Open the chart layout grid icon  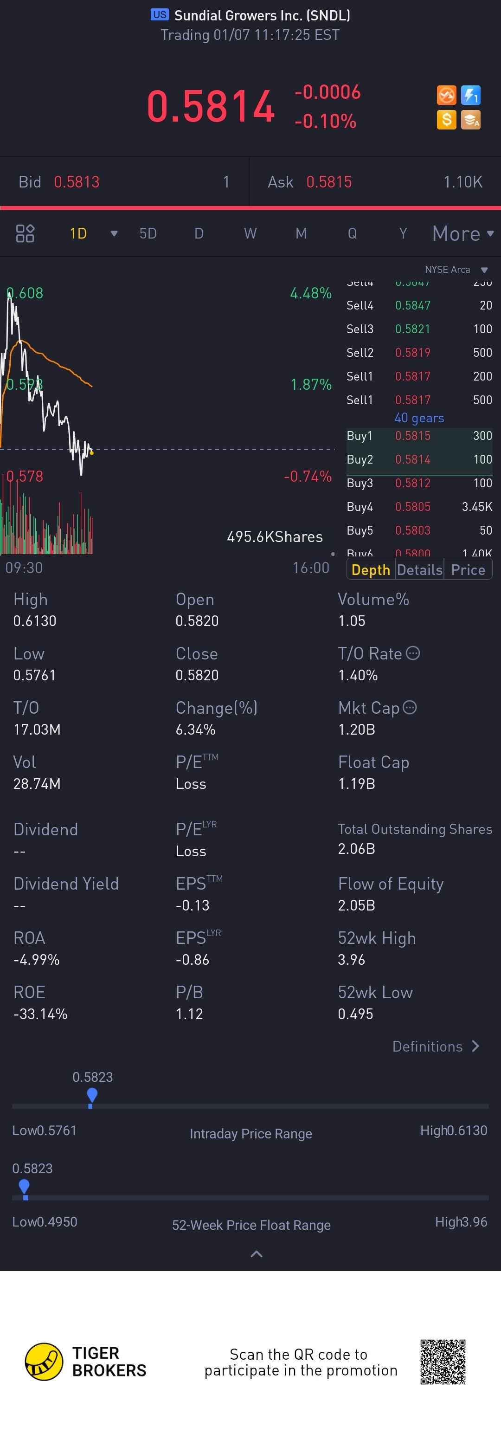[x=26, y=233]
